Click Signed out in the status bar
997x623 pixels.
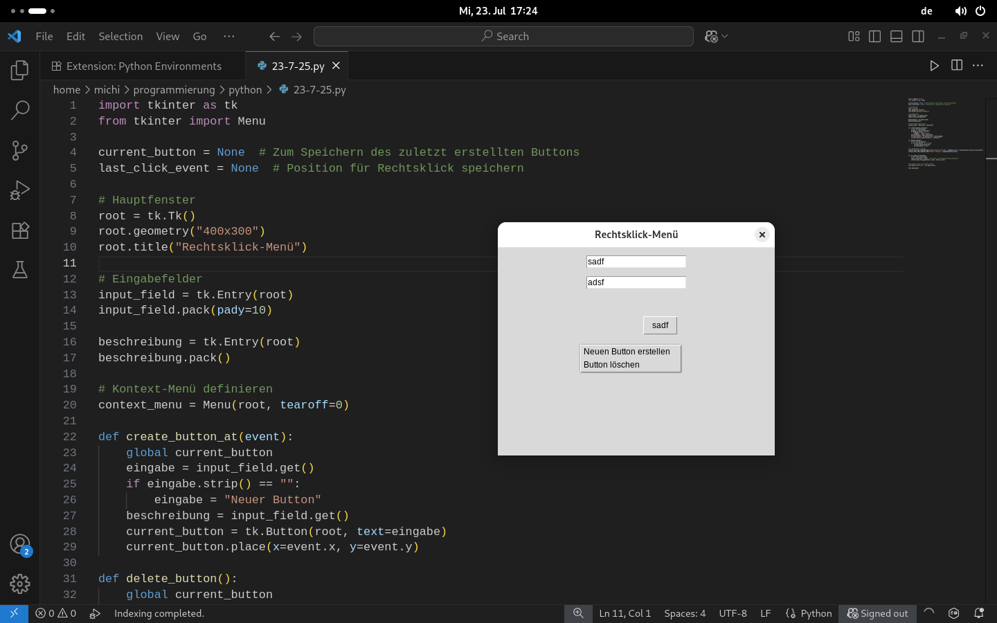tap(877, 613)
